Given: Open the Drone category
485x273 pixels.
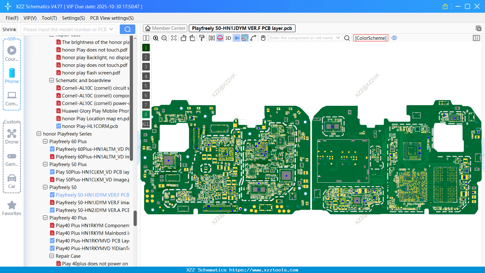Looking at the screenshot, I should 12,136.
